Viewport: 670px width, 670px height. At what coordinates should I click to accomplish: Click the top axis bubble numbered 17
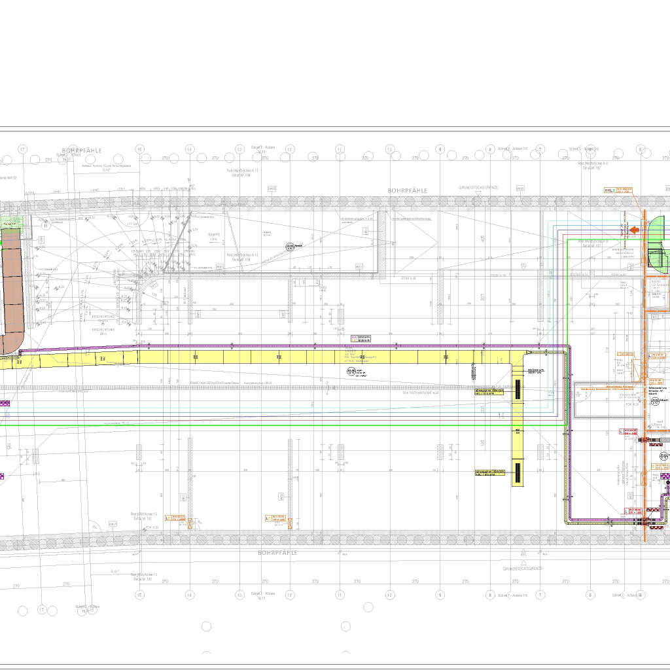[23, 149]
